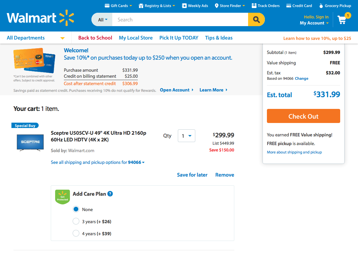Click Learn how to save 10% offer
The image size is (358, 254).
coord(317,38)
